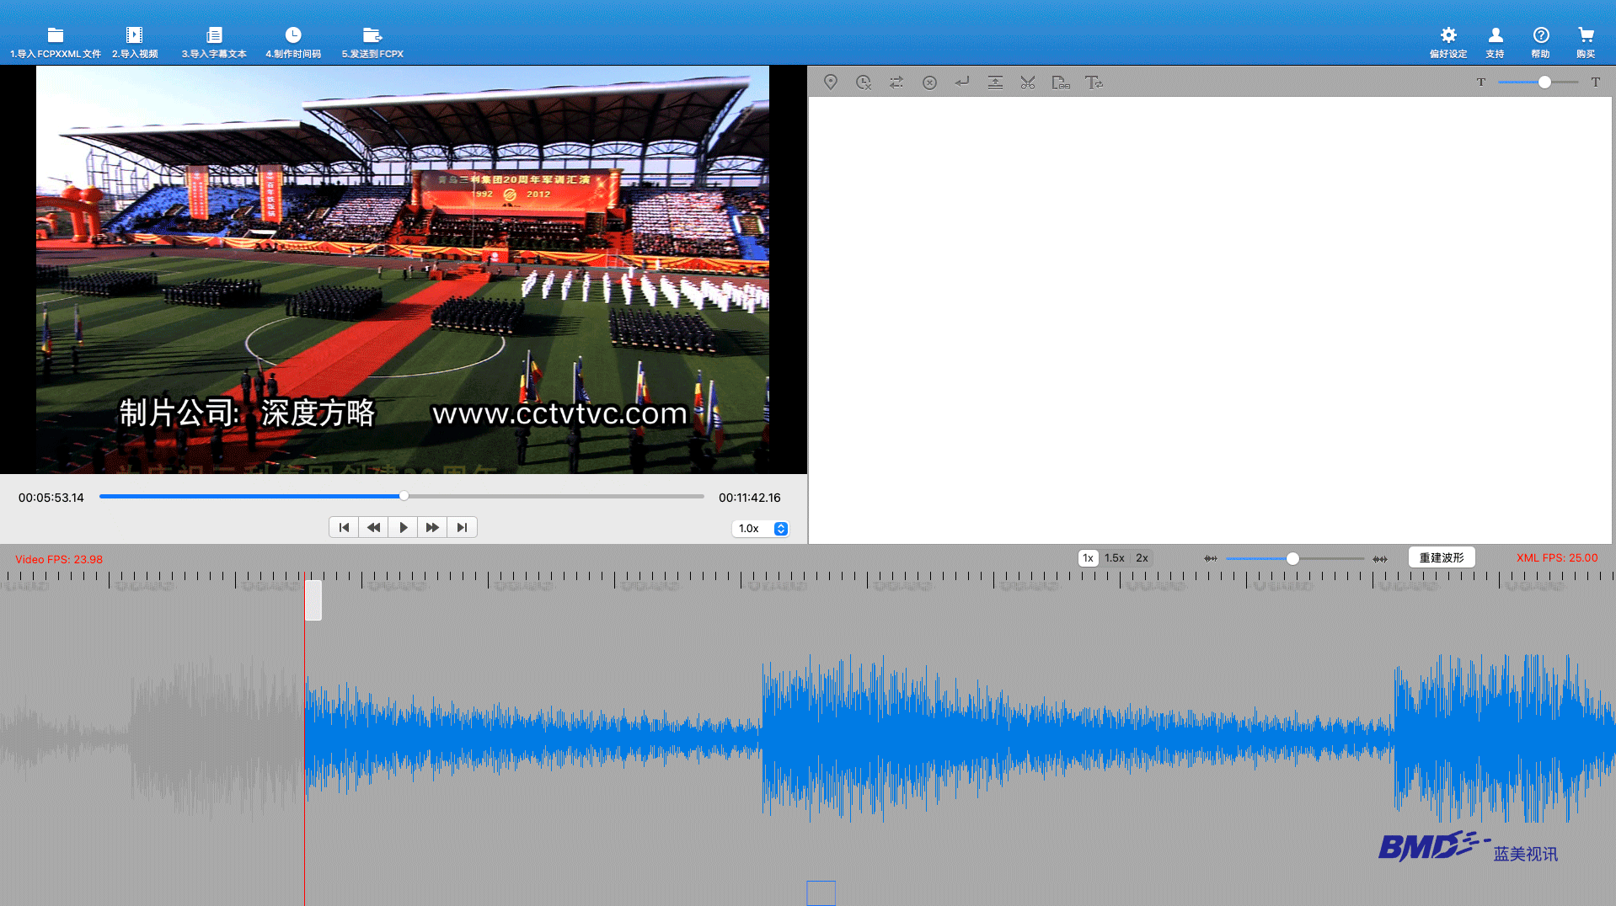
Task: Click the merge lines upward icon
Action: tap(995, 83)
